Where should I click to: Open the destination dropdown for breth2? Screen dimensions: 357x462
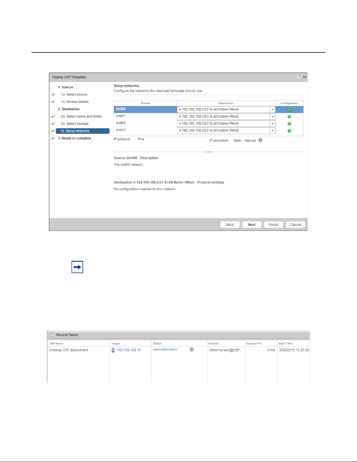pyautogui.click(x=272, y=124)
